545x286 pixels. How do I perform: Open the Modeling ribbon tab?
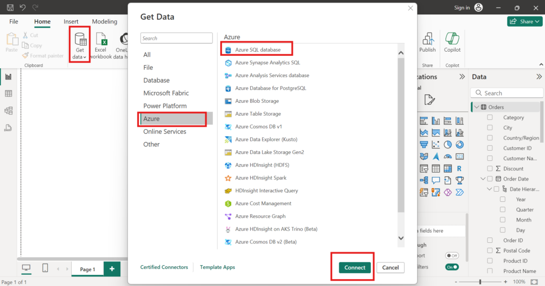[x=105, y=22]
